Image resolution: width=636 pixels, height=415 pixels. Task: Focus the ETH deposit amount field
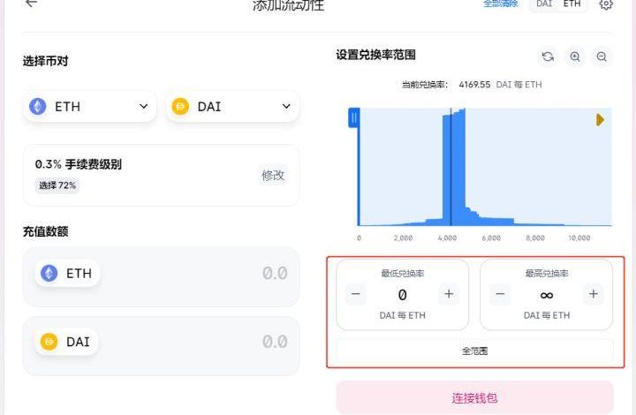pyautogui.click(x=203, y=274)
